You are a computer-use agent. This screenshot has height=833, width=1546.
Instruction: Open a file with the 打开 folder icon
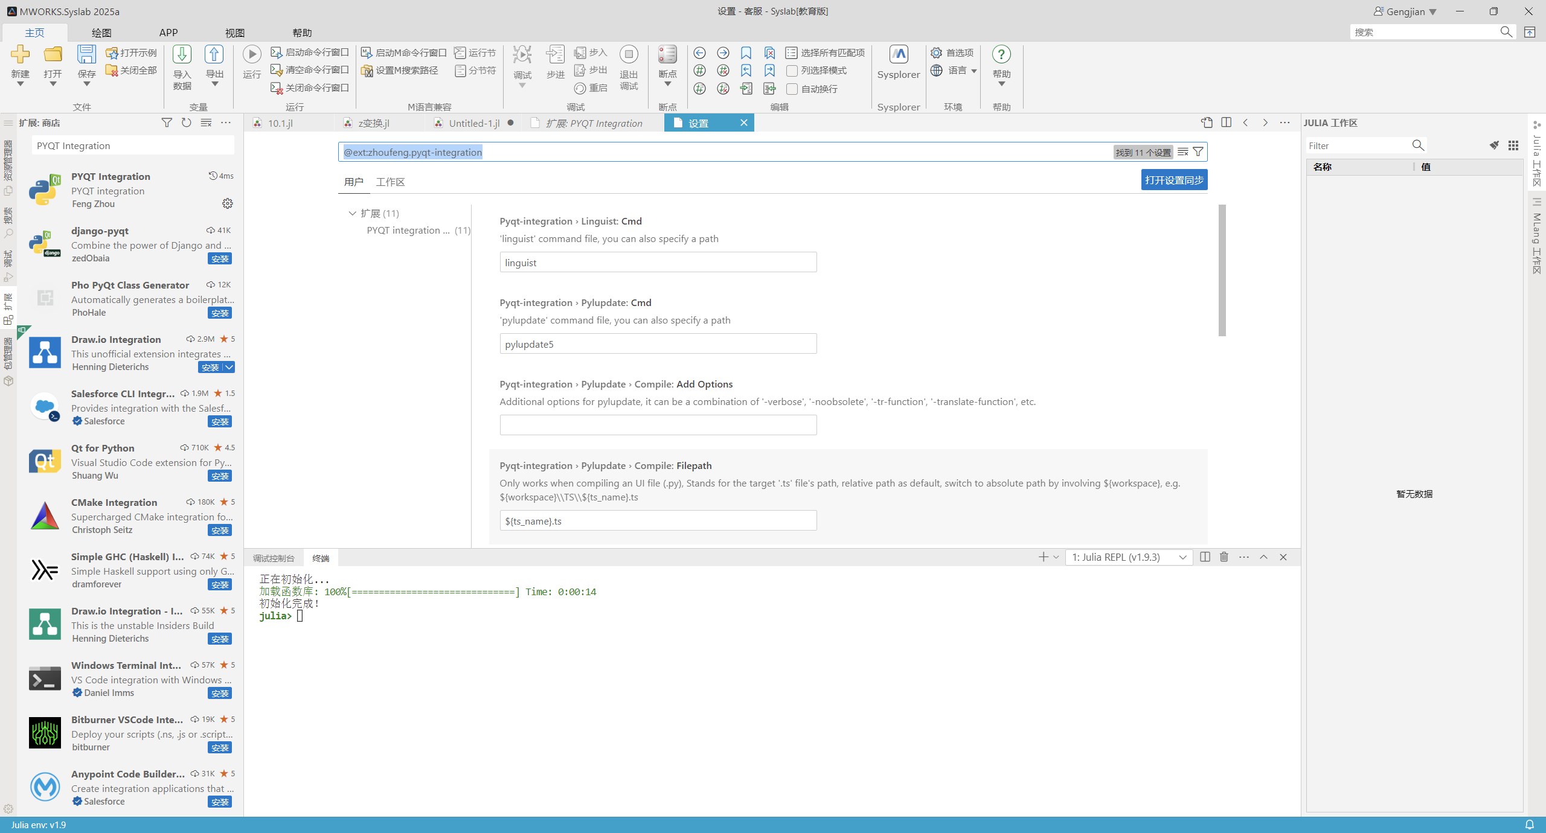click(53, 54)
